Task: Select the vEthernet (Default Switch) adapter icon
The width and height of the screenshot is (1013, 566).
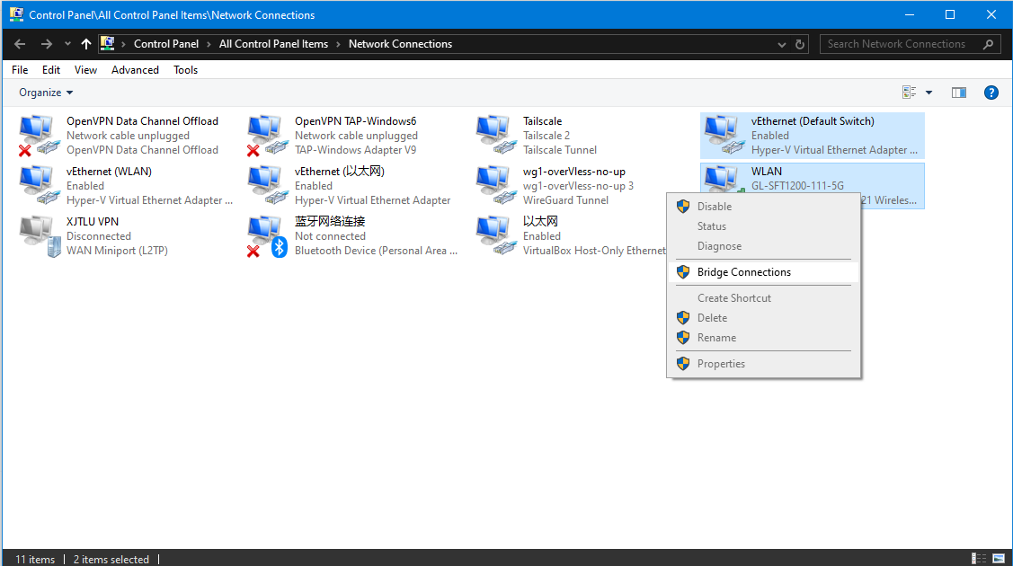Action: pyautogui.click(x=724, y=135)
